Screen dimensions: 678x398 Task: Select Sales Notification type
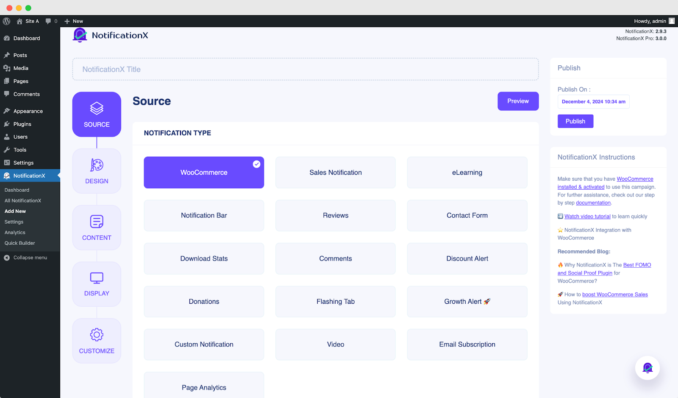(x=336, y=172)
